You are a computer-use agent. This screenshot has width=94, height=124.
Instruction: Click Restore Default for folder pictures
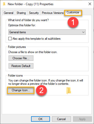21,66
